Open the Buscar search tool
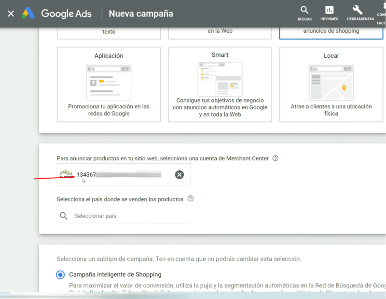The width and height of the screenshot is (386, 299). 304,13
